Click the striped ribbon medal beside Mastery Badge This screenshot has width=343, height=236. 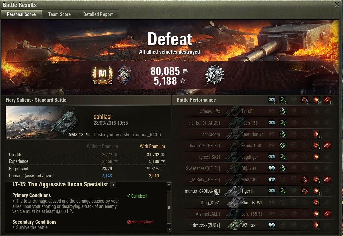pos(125,75)
